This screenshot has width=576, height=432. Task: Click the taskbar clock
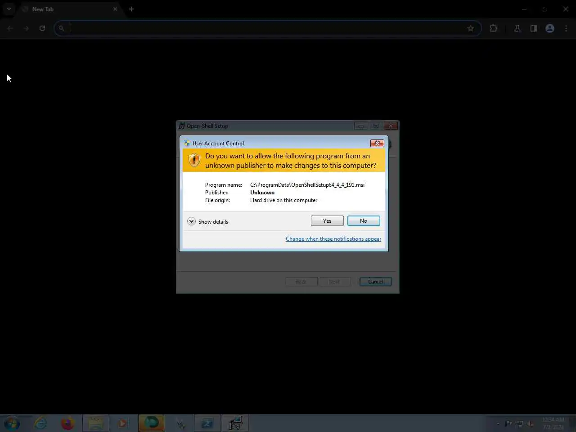pyautogui.click(x=553, y=423)
